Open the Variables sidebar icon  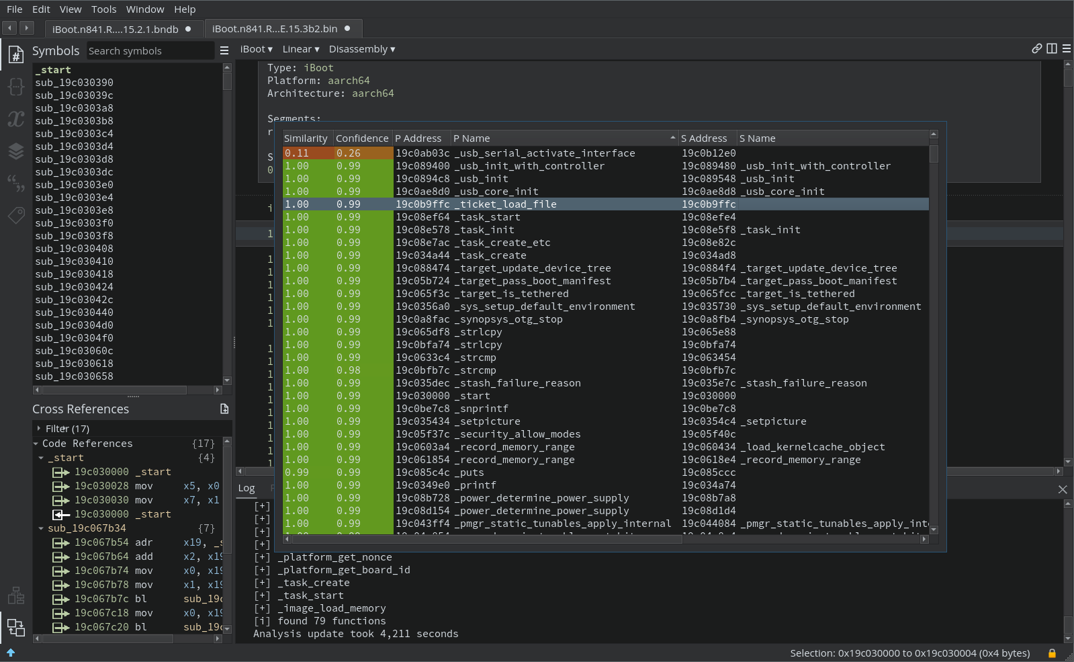[x=16, y=119]
